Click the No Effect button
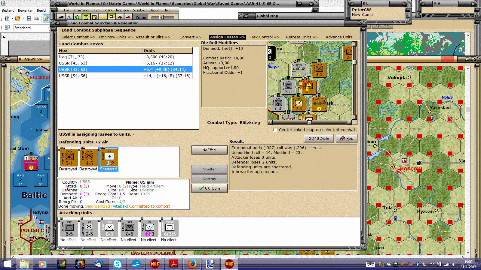The height and width of the screenshot is (270, 481). (x=210, y=150)
